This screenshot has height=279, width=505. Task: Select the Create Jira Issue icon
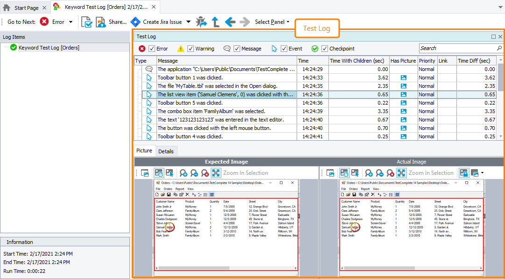(x=136, y=21)
